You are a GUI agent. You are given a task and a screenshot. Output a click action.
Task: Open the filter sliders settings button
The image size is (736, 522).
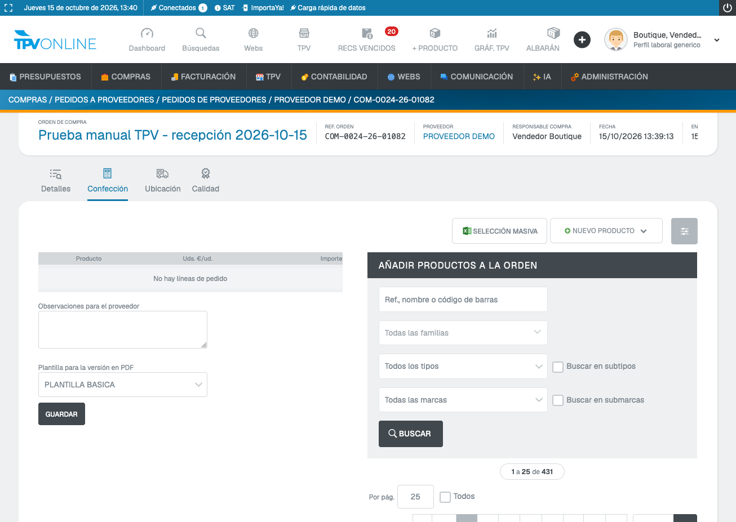(x=684, y=231)
